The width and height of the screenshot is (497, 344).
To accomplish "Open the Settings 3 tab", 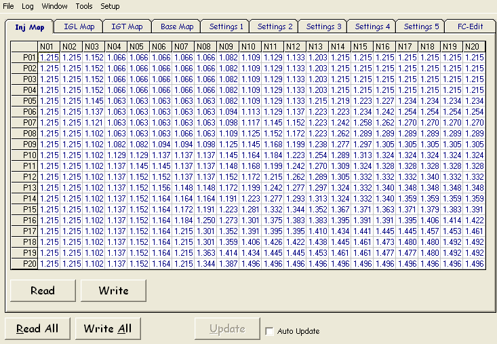I will click(323, 26).
